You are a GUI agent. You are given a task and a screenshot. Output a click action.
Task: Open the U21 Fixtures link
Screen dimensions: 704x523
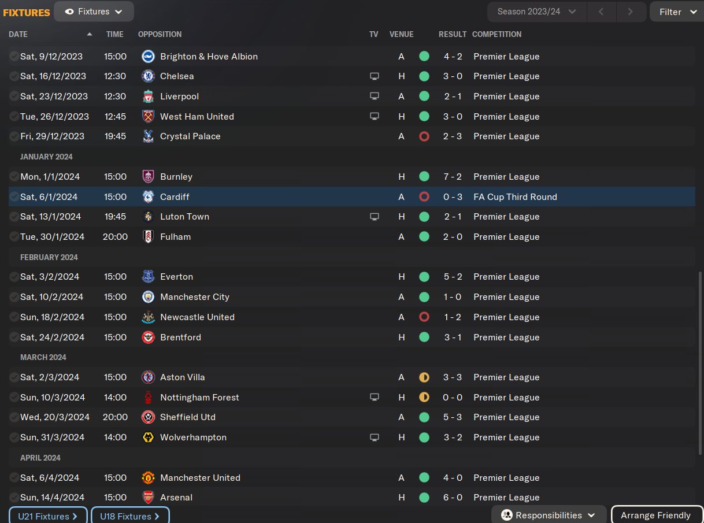(48, 516)
